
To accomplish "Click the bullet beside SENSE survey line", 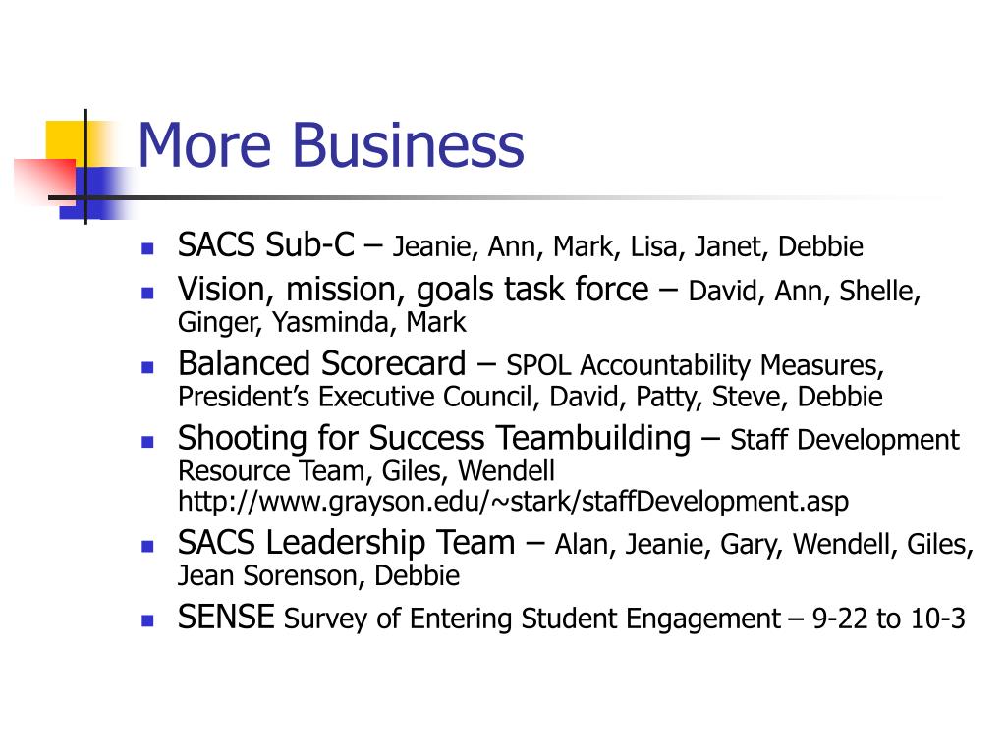I will tap(147, 620).
